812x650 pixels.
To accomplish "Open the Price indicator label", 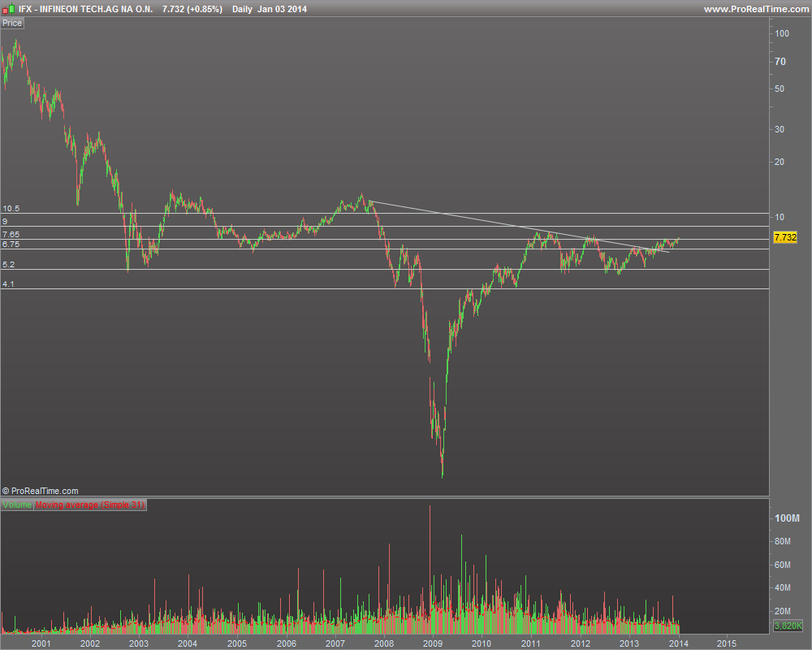I will (12, 23).
